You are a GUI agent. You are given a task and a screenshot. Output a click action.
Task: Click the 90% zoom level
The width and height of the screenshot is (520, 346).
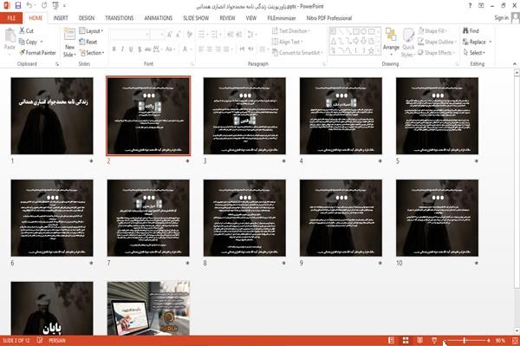(x=500, y=340)
